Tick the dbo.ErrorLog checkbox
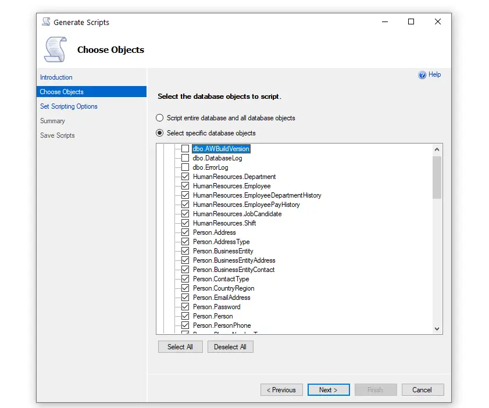The image size is (489, 408). click(185, 167)
